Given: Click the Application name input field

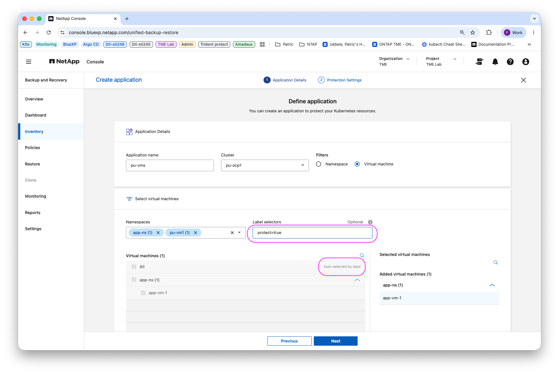Looking at the screenshot, I should [x=170, y=165].
